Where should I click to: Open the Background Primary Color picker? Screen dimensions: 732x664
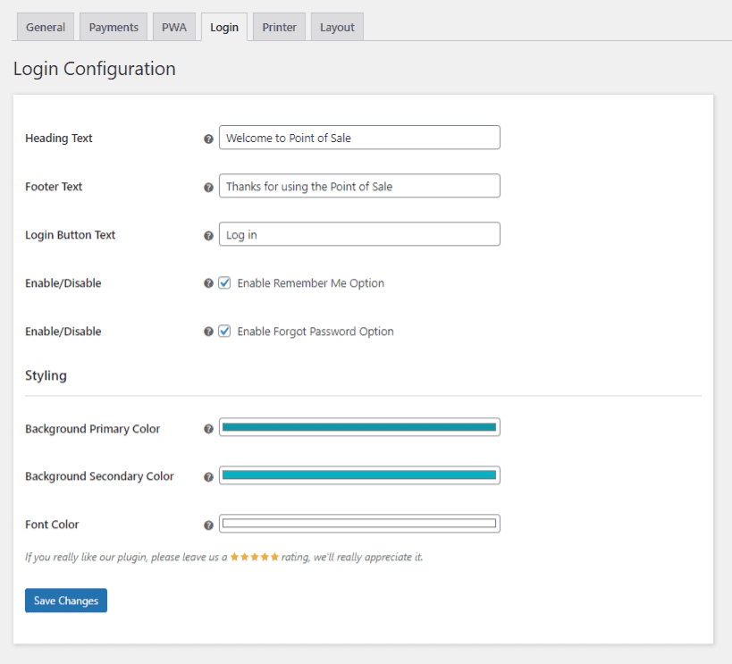point(359,427)
